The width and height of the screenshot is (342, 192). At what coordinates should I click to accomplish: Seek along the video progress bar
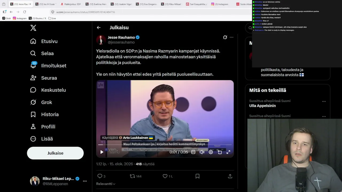tap(165, 145)
